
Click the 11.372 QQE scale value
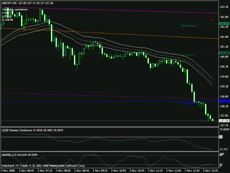pyautogui.click(x=223, y=149)
